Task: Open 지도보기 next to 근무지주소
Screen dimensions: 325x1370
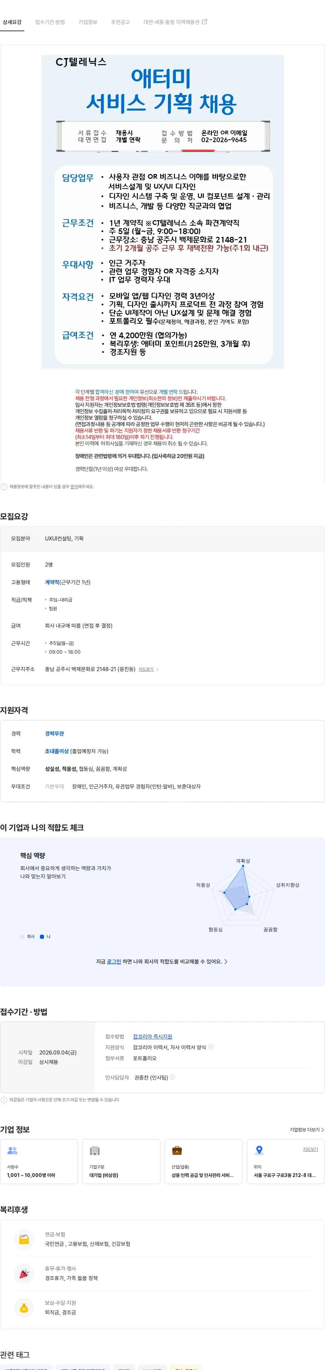Action: tap(146, 669)
